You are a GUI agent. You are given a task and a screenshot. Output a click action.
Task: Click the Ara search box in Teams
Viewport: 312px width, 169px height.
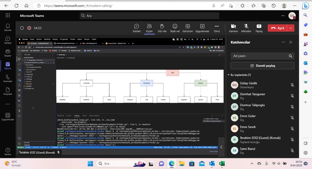pos(149,16)
